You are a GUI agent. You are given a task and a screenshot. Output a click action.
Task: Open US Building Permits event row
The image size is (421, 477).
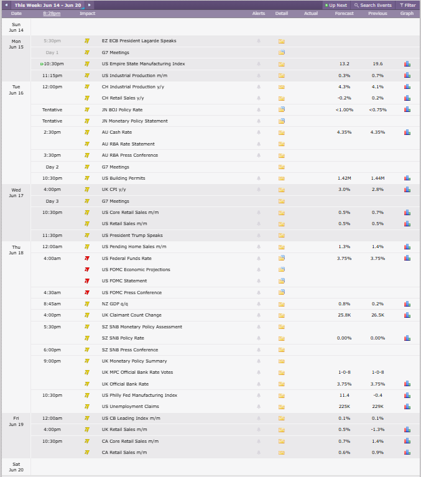pyautogui.click(x=225, y=178)
